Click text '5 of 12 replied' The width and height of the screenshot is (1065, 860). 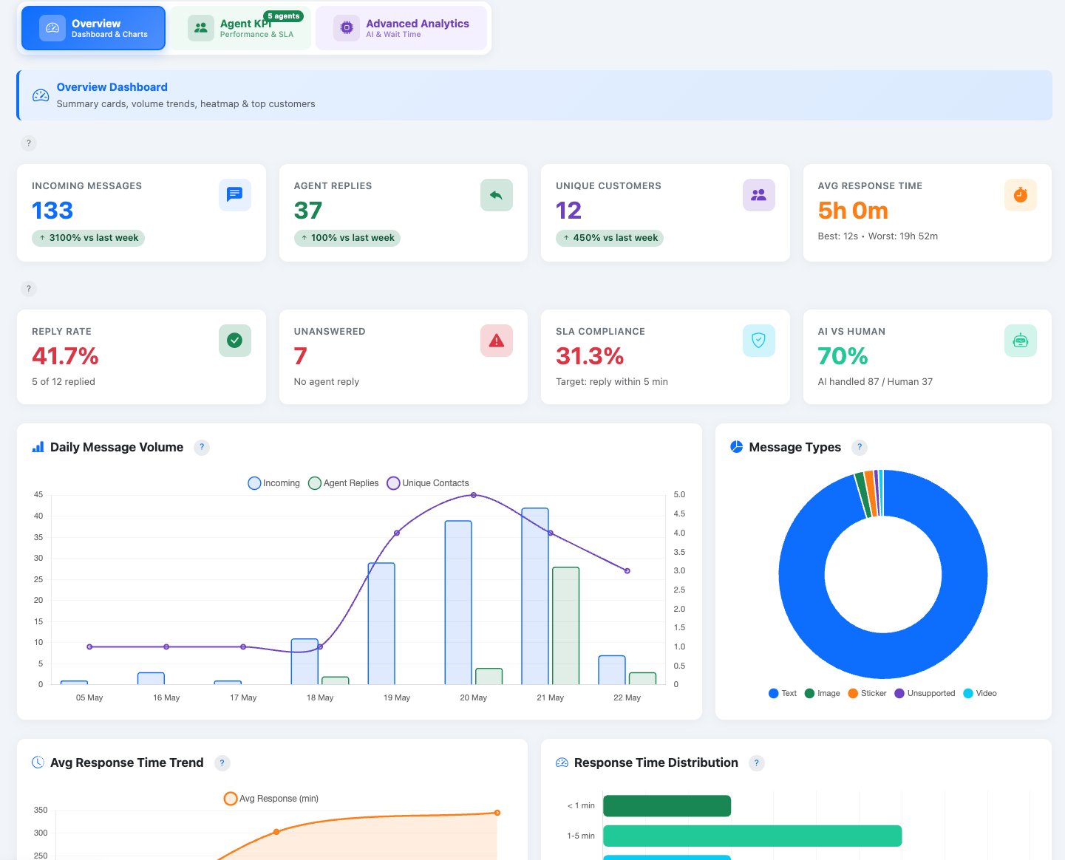64,382
